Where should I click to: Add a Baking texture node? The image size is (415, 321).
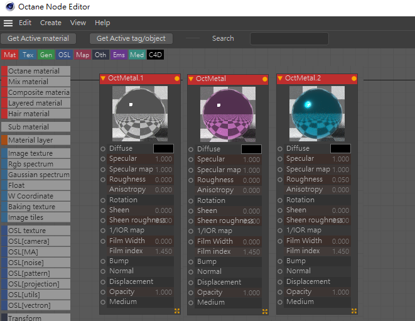36,207
